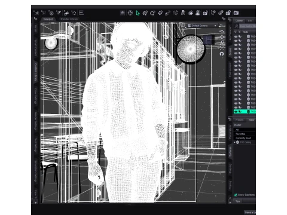Click the orbit camera control in the viewport
Image resolution: width=287 pixels, height=215 pixels.
[222, 31]
